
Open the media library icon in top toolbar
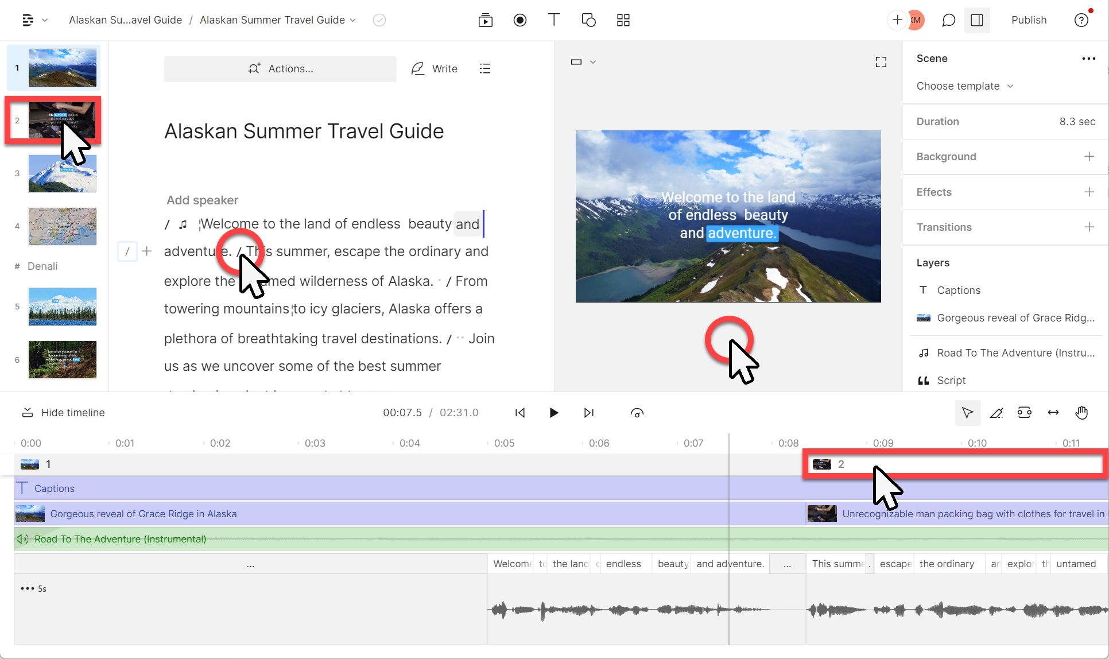(485, 20)
